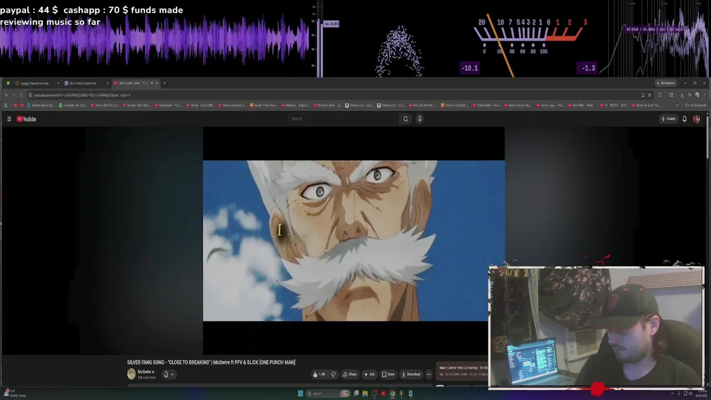Open the Slumber Party bookmark
The image size is (711, 400).
click(136, 105)
